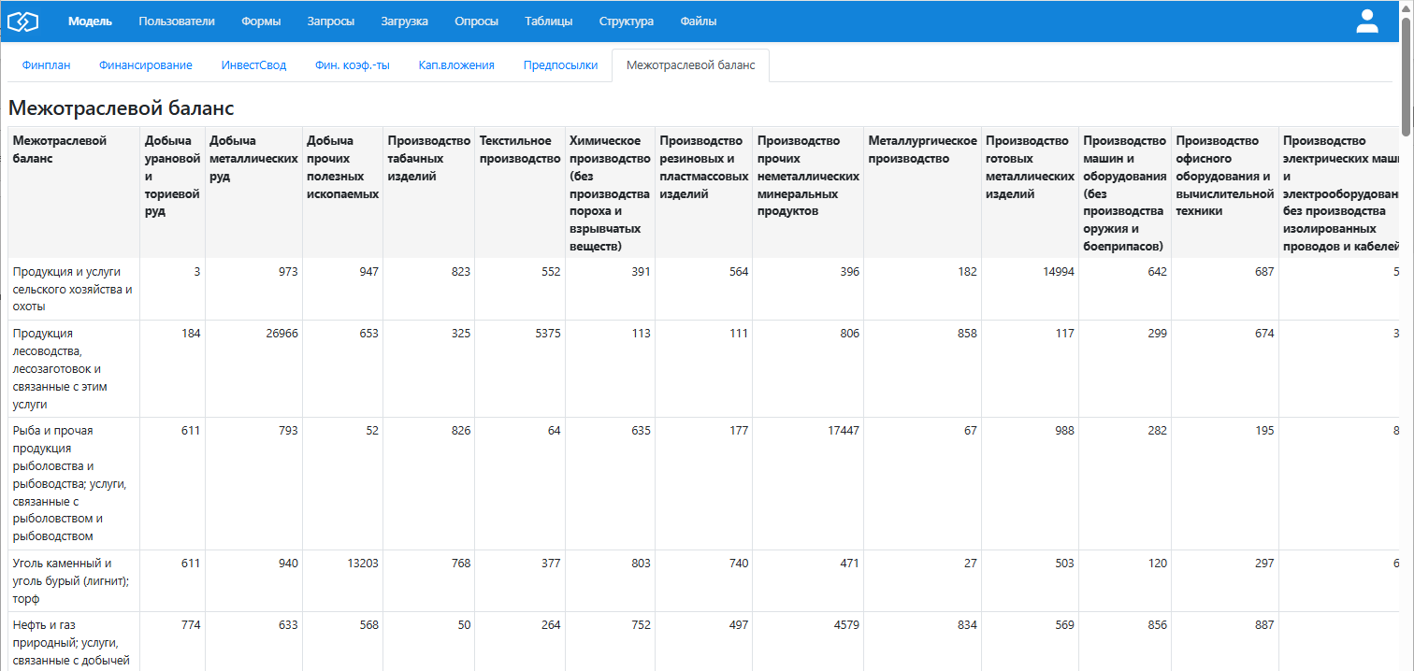Viewport: 1414px width, 671px height.
Task: Go to the Запросы menu
Action: coord(330,21)
